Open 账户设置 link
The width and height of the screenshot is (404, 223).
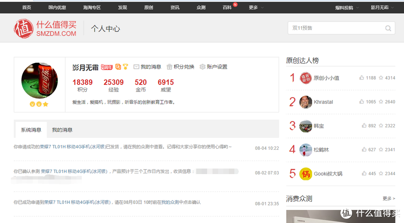pyautogui.click(x=217, y=67)
